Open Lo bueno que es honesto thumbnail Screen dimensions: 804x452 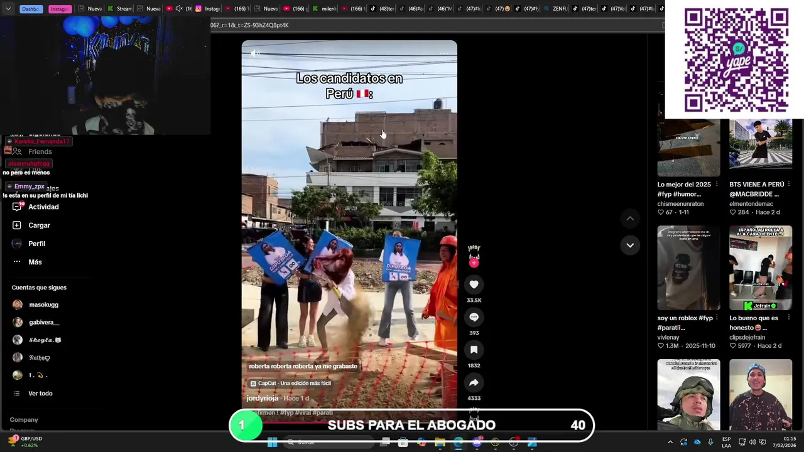click(x=761, y=267)
